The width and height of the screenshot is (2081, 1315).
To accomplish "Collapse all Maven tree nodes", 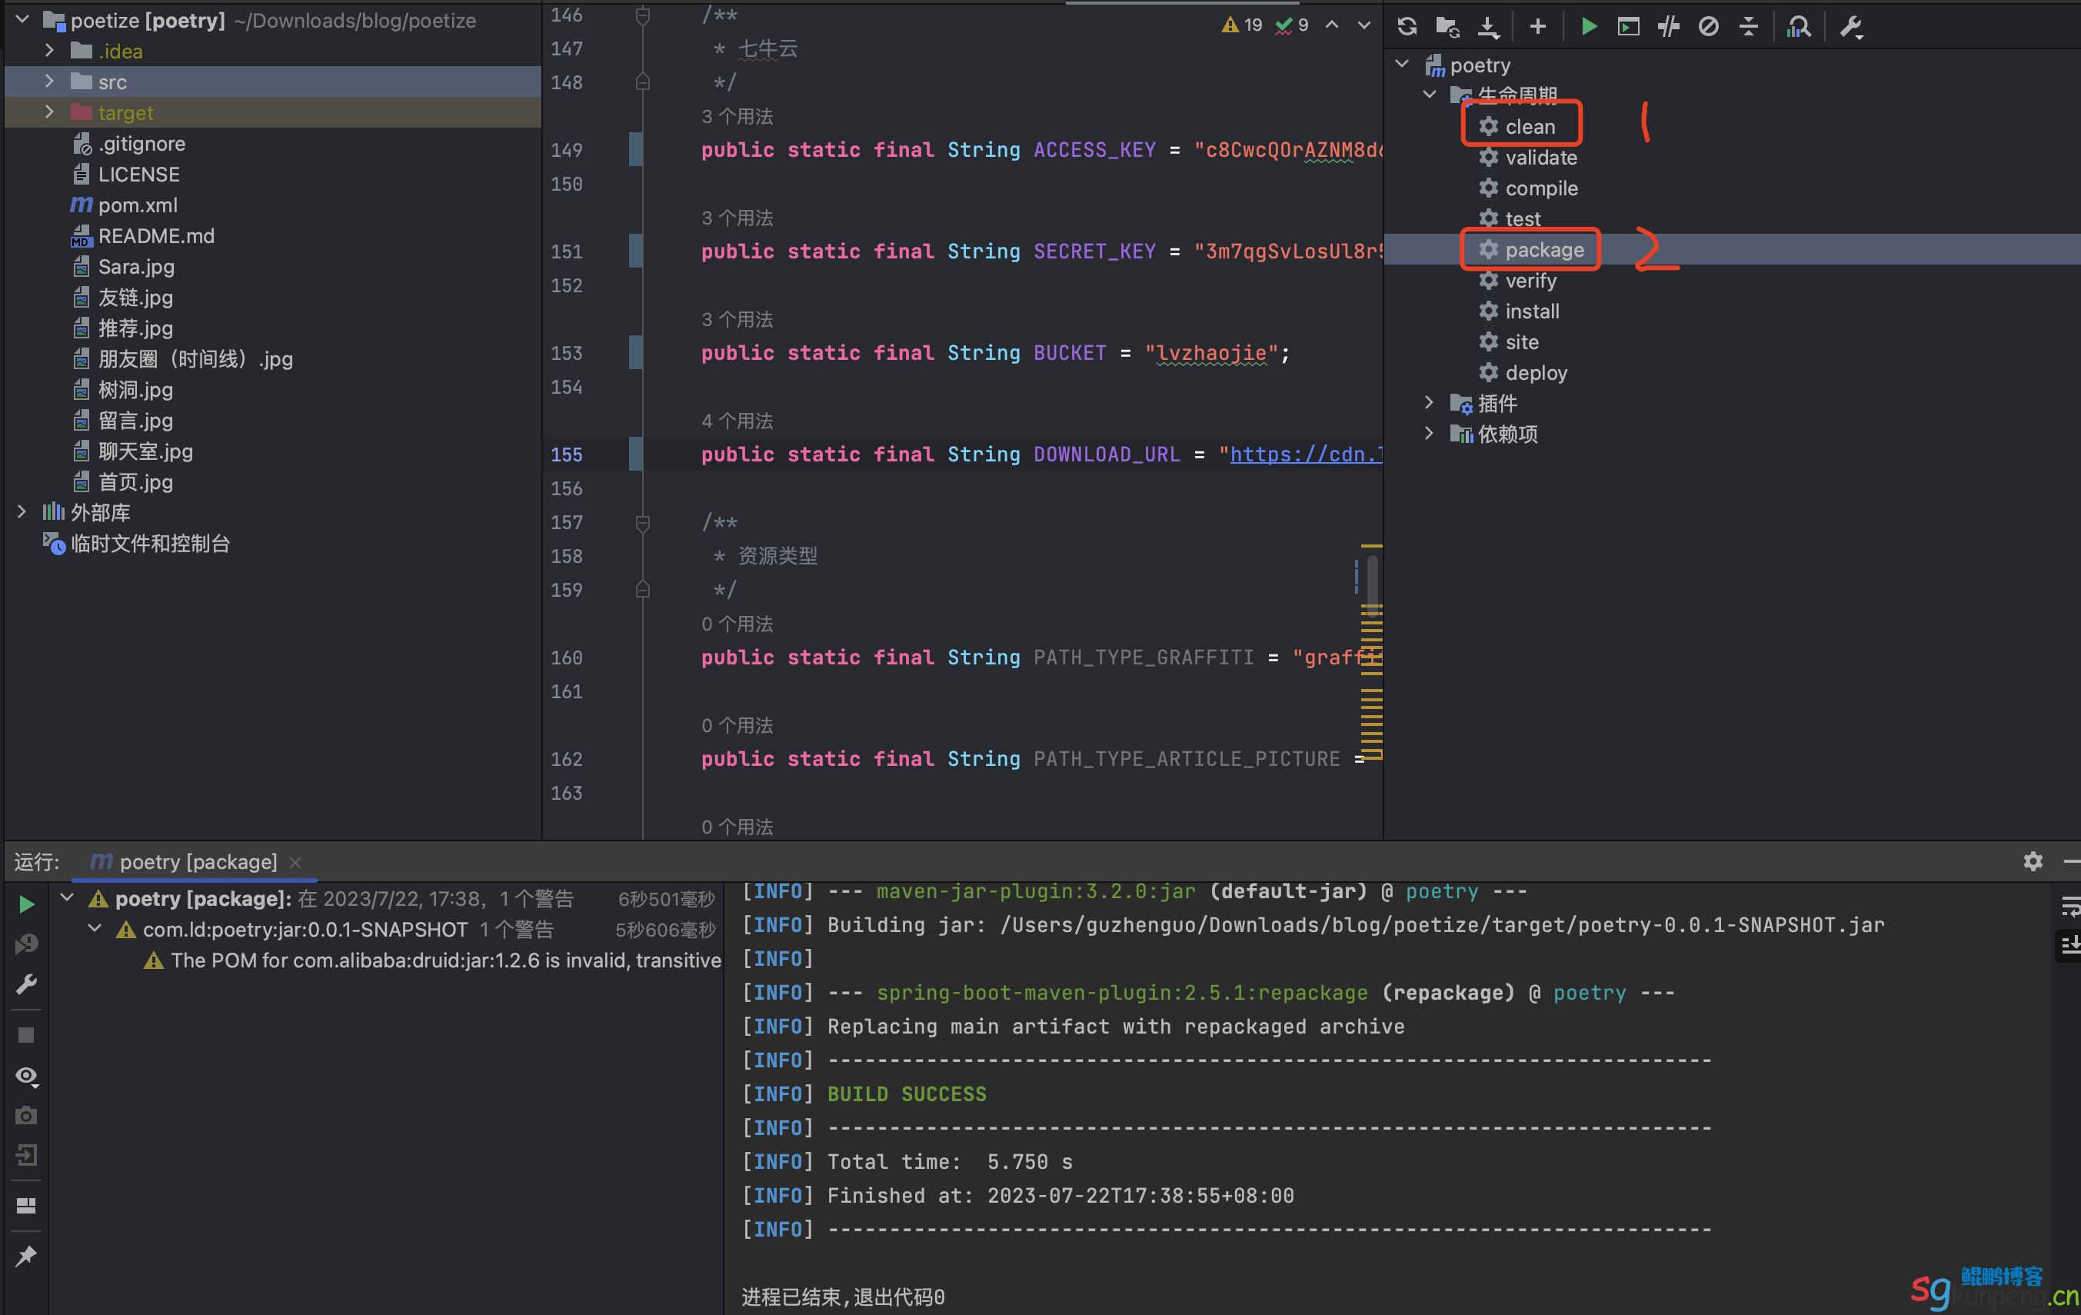I will pos(1748,27).
